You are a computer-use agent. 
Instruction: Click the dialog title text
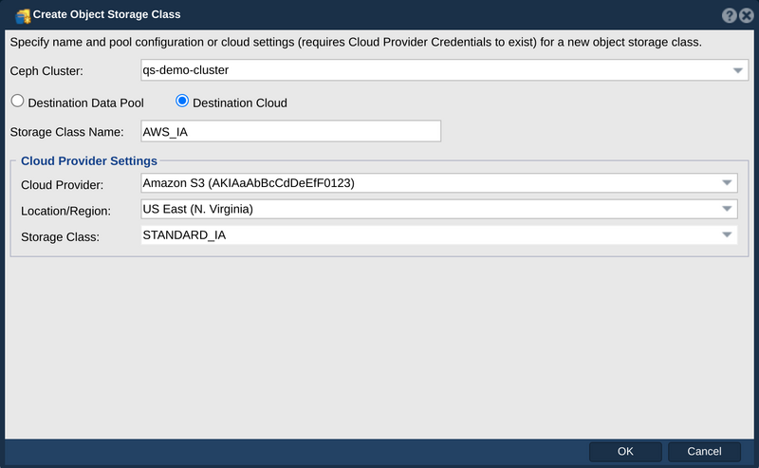[106, 14]
